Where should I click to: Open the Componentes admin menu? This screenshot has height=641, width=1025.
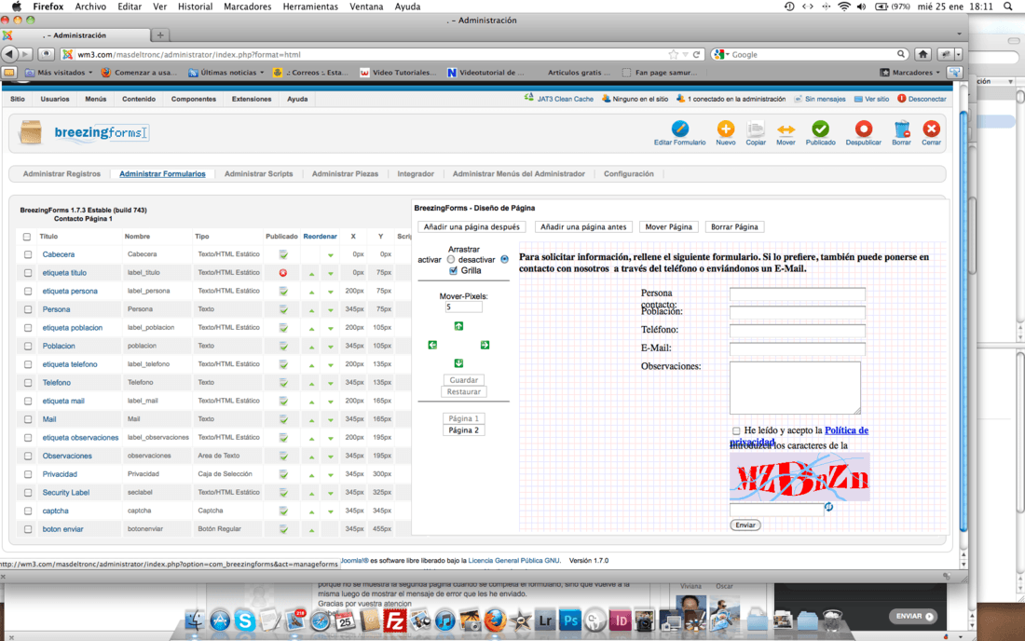click(x=194, y=100)
